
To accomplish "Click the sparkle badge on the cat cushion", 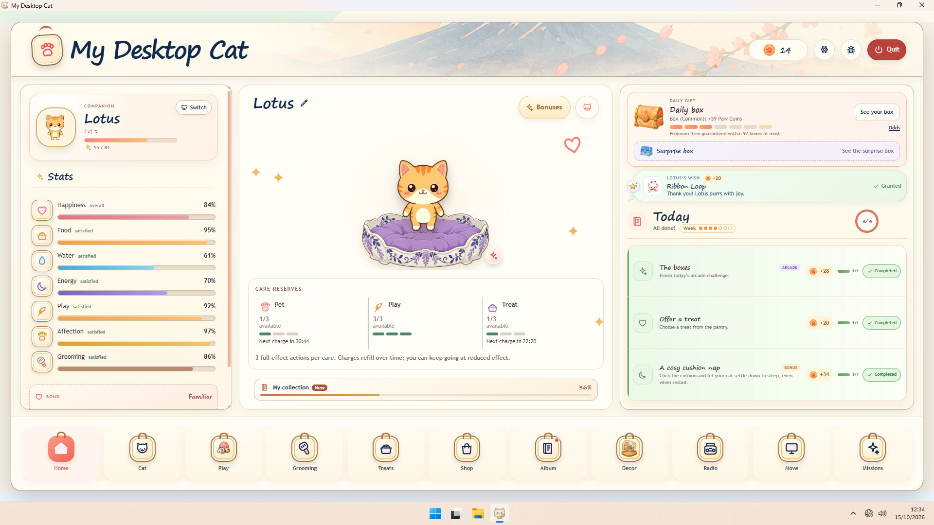I will coord(494,256).
